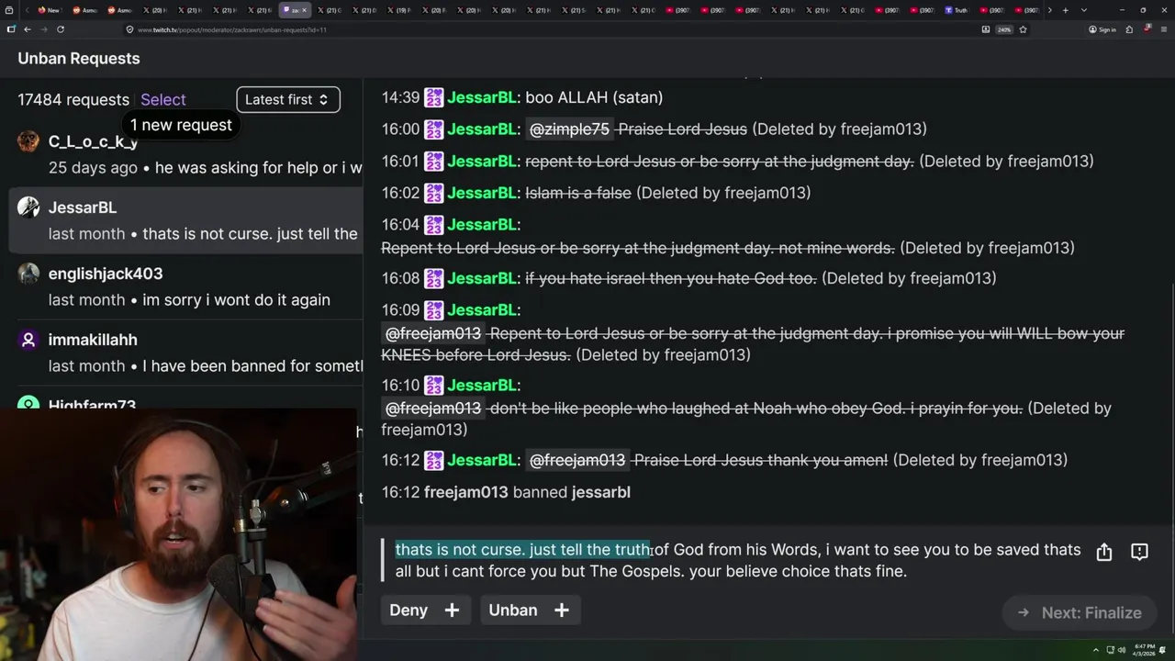Click the report icon beside the unban message
This screenshot has height=661, width=1175.
click(x=1139, y=552)
